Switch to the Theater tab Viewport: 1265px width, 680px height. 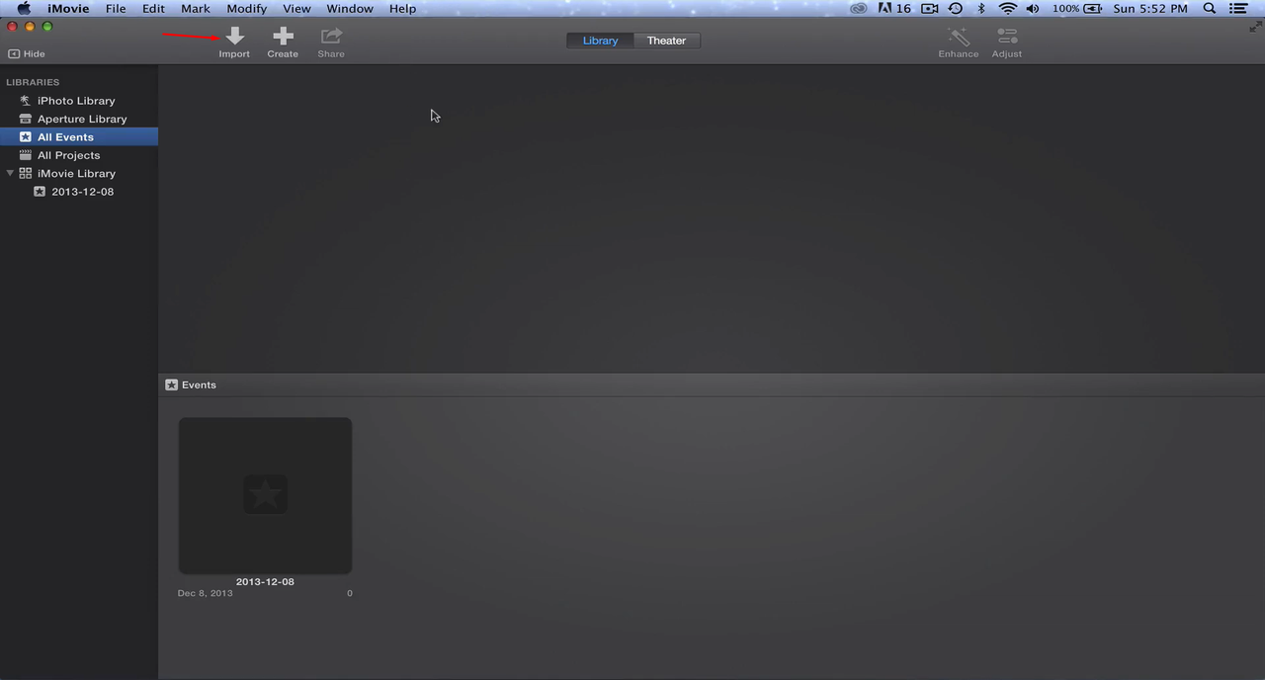coord(666,41)
